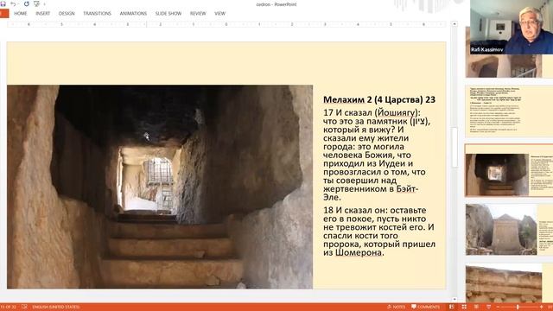Open the orange File tab
This screenshot has width=553, height=311.
4,14
